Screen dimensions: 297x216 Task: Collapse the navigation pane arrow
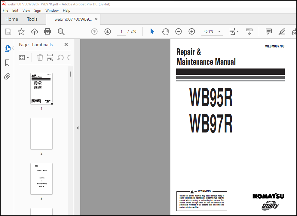click(78, 128)
